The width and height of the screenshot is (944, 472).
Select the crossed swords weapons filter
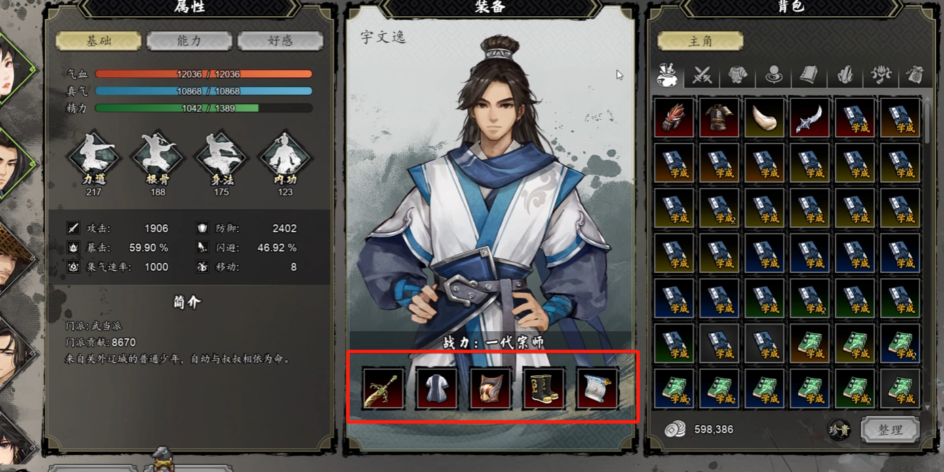702,74
